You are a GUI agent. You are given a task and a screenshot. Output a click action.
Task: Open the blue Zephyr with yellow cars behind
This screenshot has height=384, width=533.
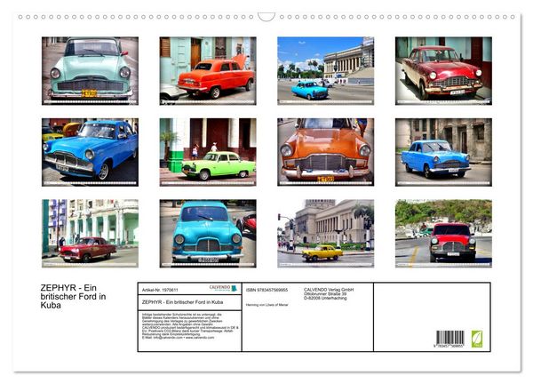[90, 152]
